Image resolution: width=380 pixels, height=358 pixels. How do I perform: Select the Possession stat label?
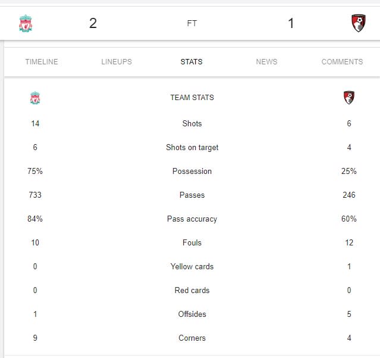(x=192, y=171)
